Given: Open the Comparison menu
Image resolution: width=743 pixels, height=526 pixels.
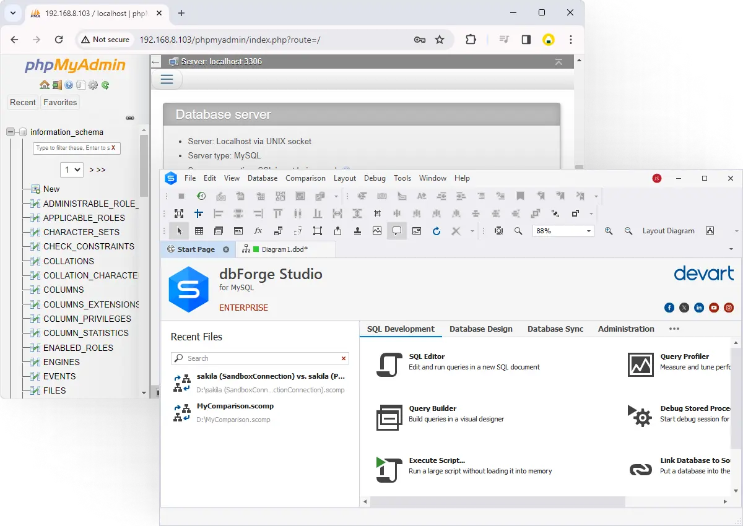Looking at the screenshot, I should pos(305,178).
